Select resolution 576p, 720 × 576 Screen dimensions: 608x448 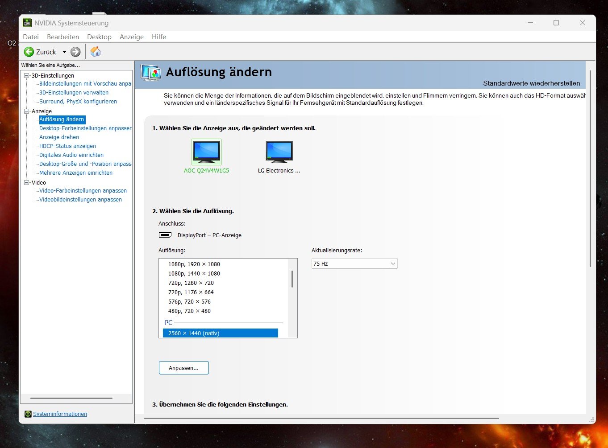[x=189, y=302]
